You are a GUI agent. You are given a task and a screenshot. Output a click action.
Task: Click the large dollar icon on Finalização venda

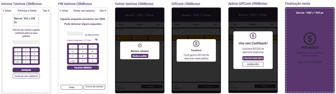point(310,39)
